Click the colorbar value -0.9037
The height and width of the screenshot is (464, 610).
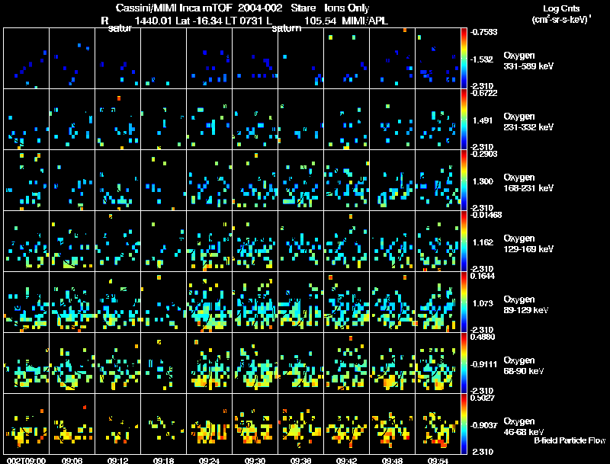[483, 426]
